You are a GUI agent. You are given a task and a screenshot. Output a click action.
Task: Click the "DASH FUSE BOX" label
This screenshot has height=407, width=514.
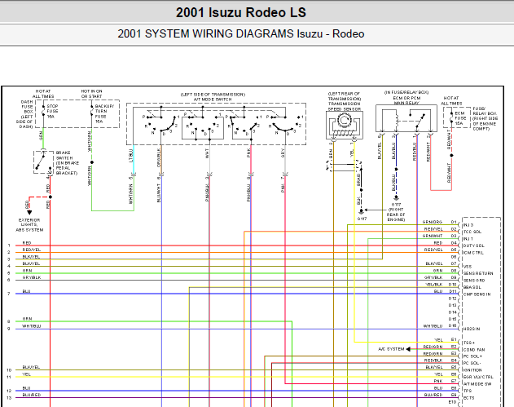click(x=27, y=107)
